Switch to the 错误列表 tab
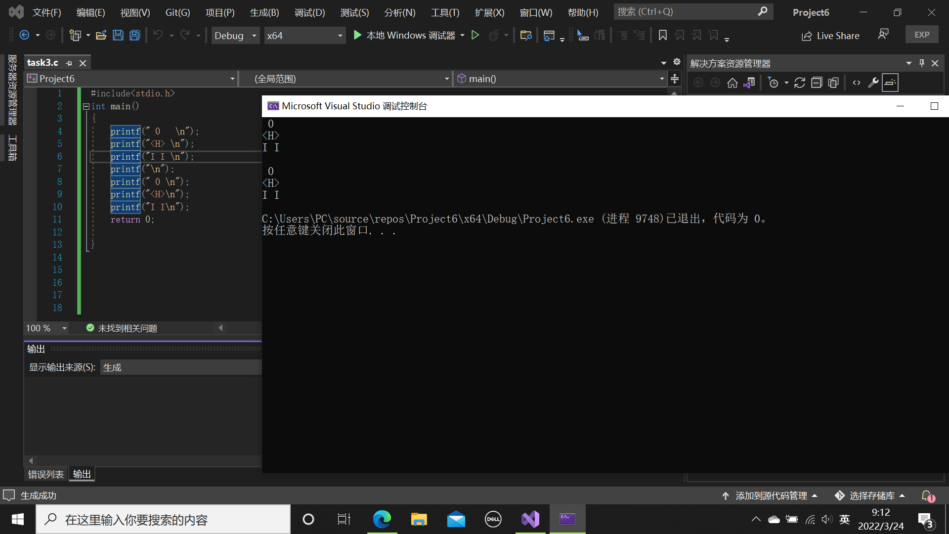This screenshot has width=949, height=534. click(46, 475)
